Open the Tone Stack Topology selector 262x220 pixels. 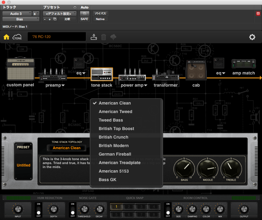(67, 148)
